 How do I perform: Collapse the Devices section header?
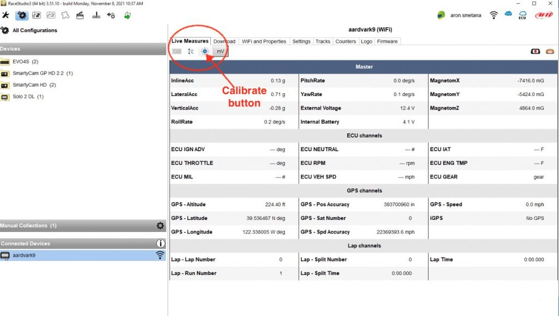click(83, 49)
